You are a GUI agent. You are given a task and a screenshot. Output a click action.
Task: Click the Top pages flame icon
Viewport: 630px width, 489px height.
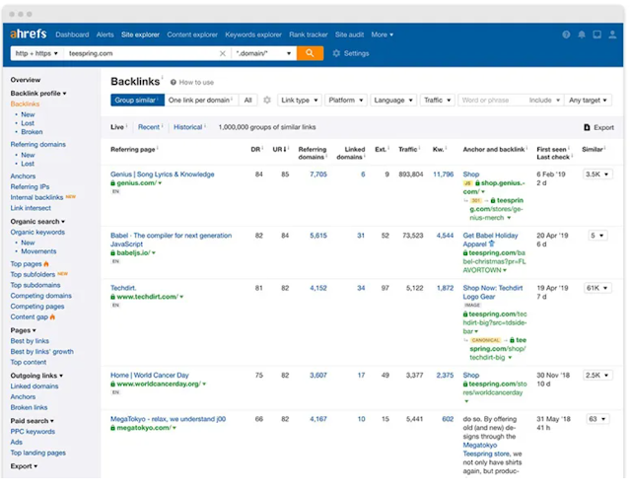coord(46,264)
